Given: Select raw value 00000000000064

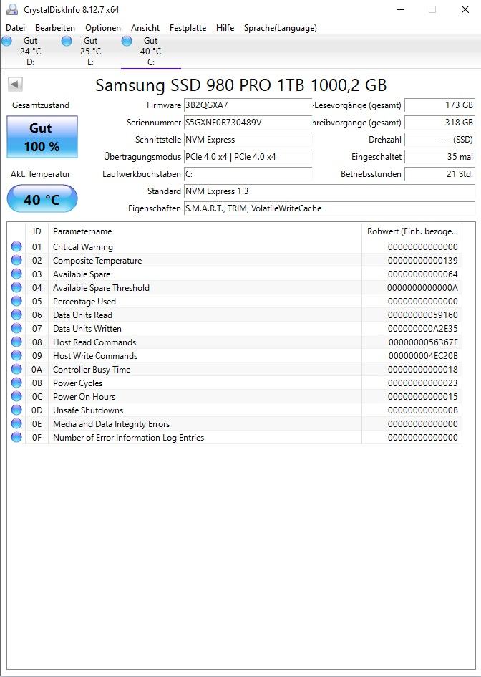Looking at the screenshot, I should [423, 274].
